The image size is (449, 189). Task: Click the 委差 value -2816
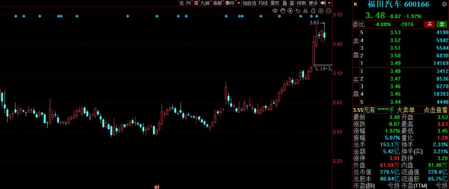pyautogui.click(x=407, y=25)
